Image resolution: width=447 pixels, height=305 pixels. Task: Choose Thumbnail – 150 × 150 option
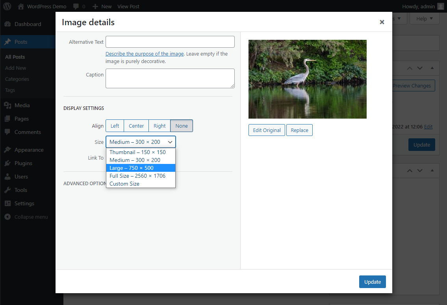(x=141, y=152)
